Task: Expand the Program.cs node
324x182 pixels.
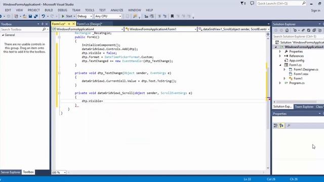Action: pyautogui.click(x=280, y=83)
